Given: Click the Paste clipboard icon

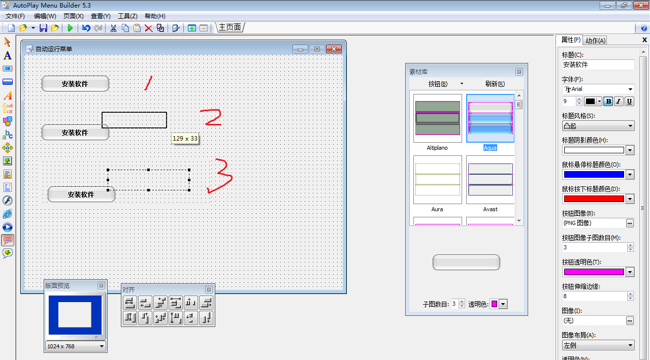Looking at the screenshot, I should tap(137, 28).
